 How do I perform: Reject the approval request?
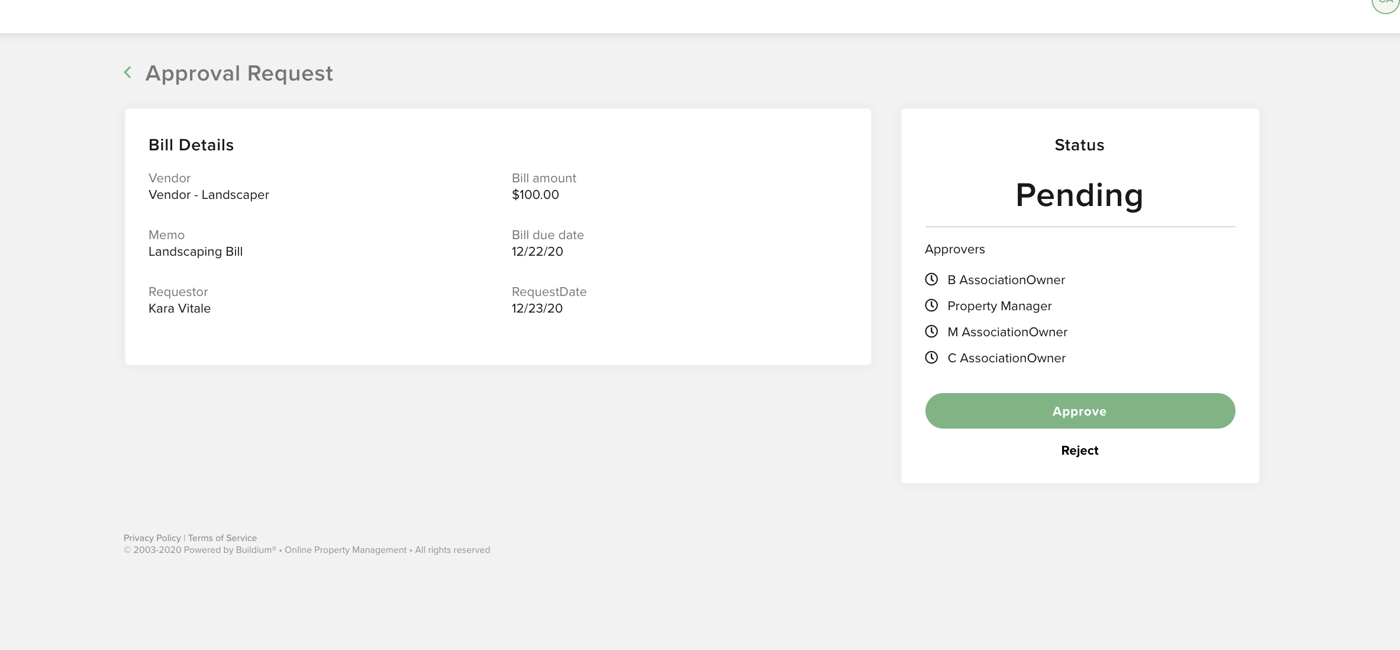coord(1079,451)
